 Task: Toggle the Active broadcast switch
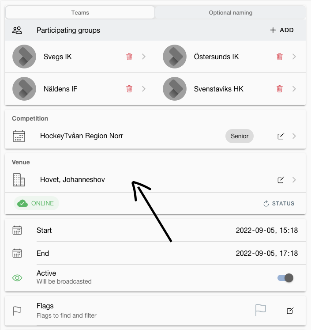(x=285, y=278)
